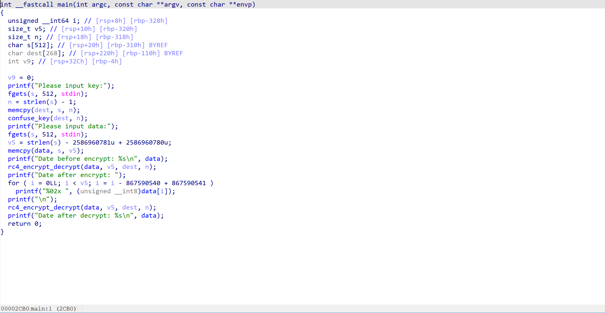Image resolution: width=605 pixels, height=313 pixels.
Task: Click the memcpy(data, s, v5) call
Action: pyautogui.click(x=46, y=151)
